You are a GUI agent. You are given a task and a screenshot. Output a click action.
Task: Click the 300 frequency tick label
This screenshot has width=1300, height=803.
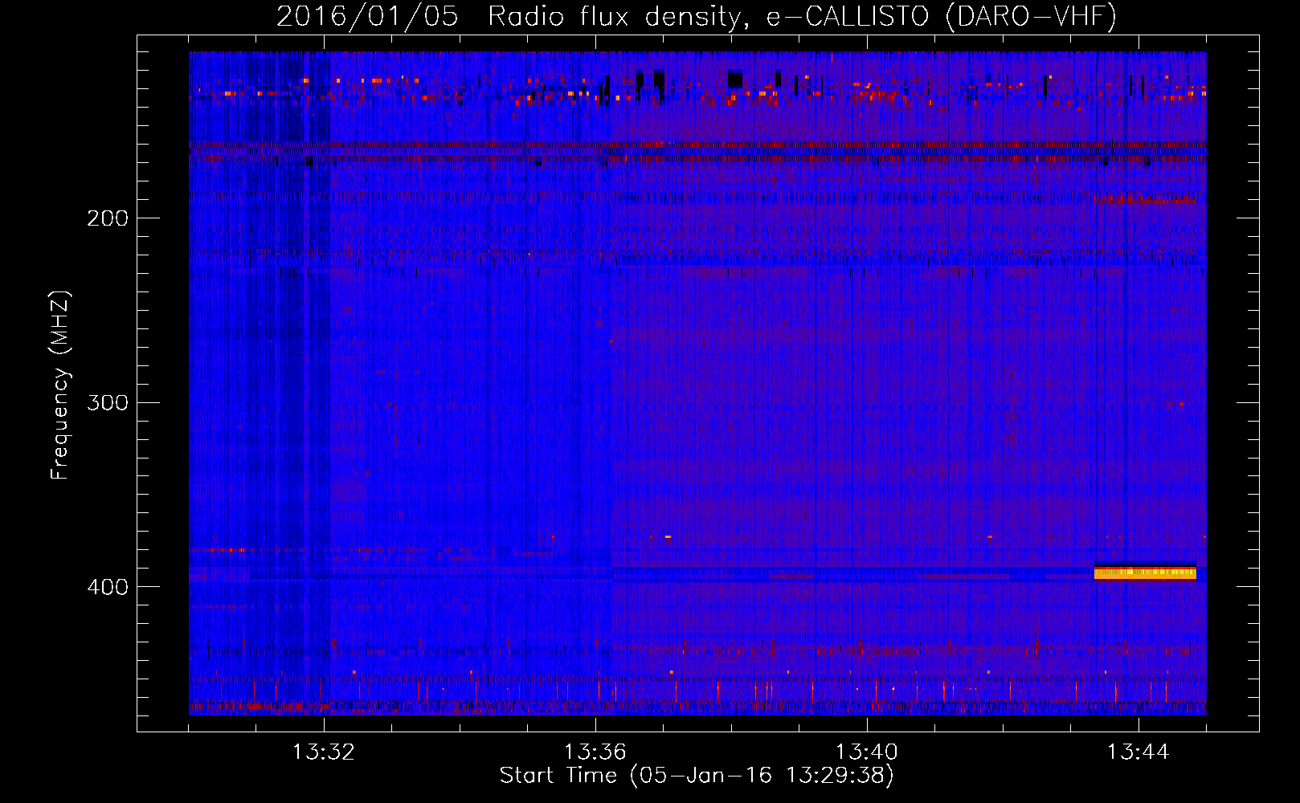coord(107,402)
